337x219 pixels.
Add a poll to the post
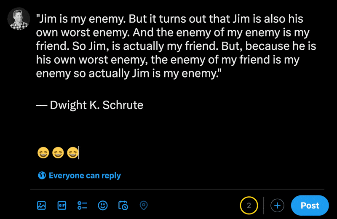click(82, 206)
